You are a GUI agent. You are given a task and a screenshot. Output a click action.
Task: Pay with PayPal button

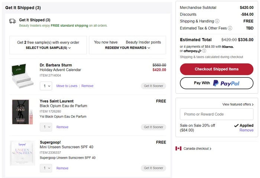click(x=217, y=83)
